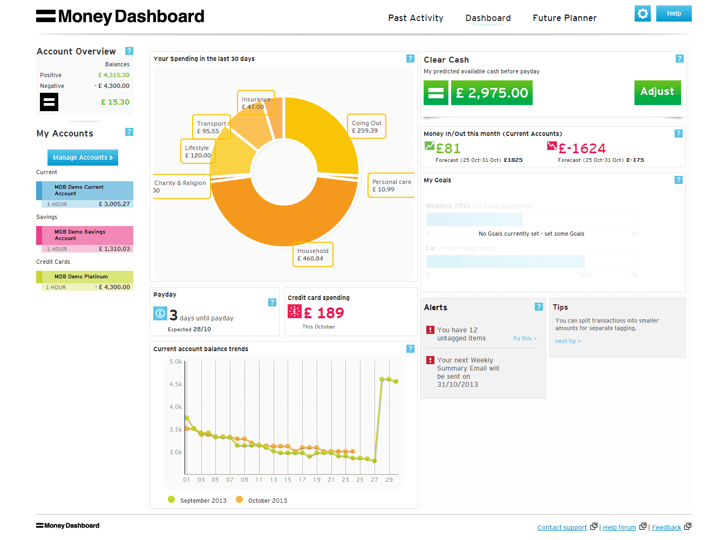Open the Future Planner tab
The height and width of the screenshot is (540, 728).
[x=564, y=18]
